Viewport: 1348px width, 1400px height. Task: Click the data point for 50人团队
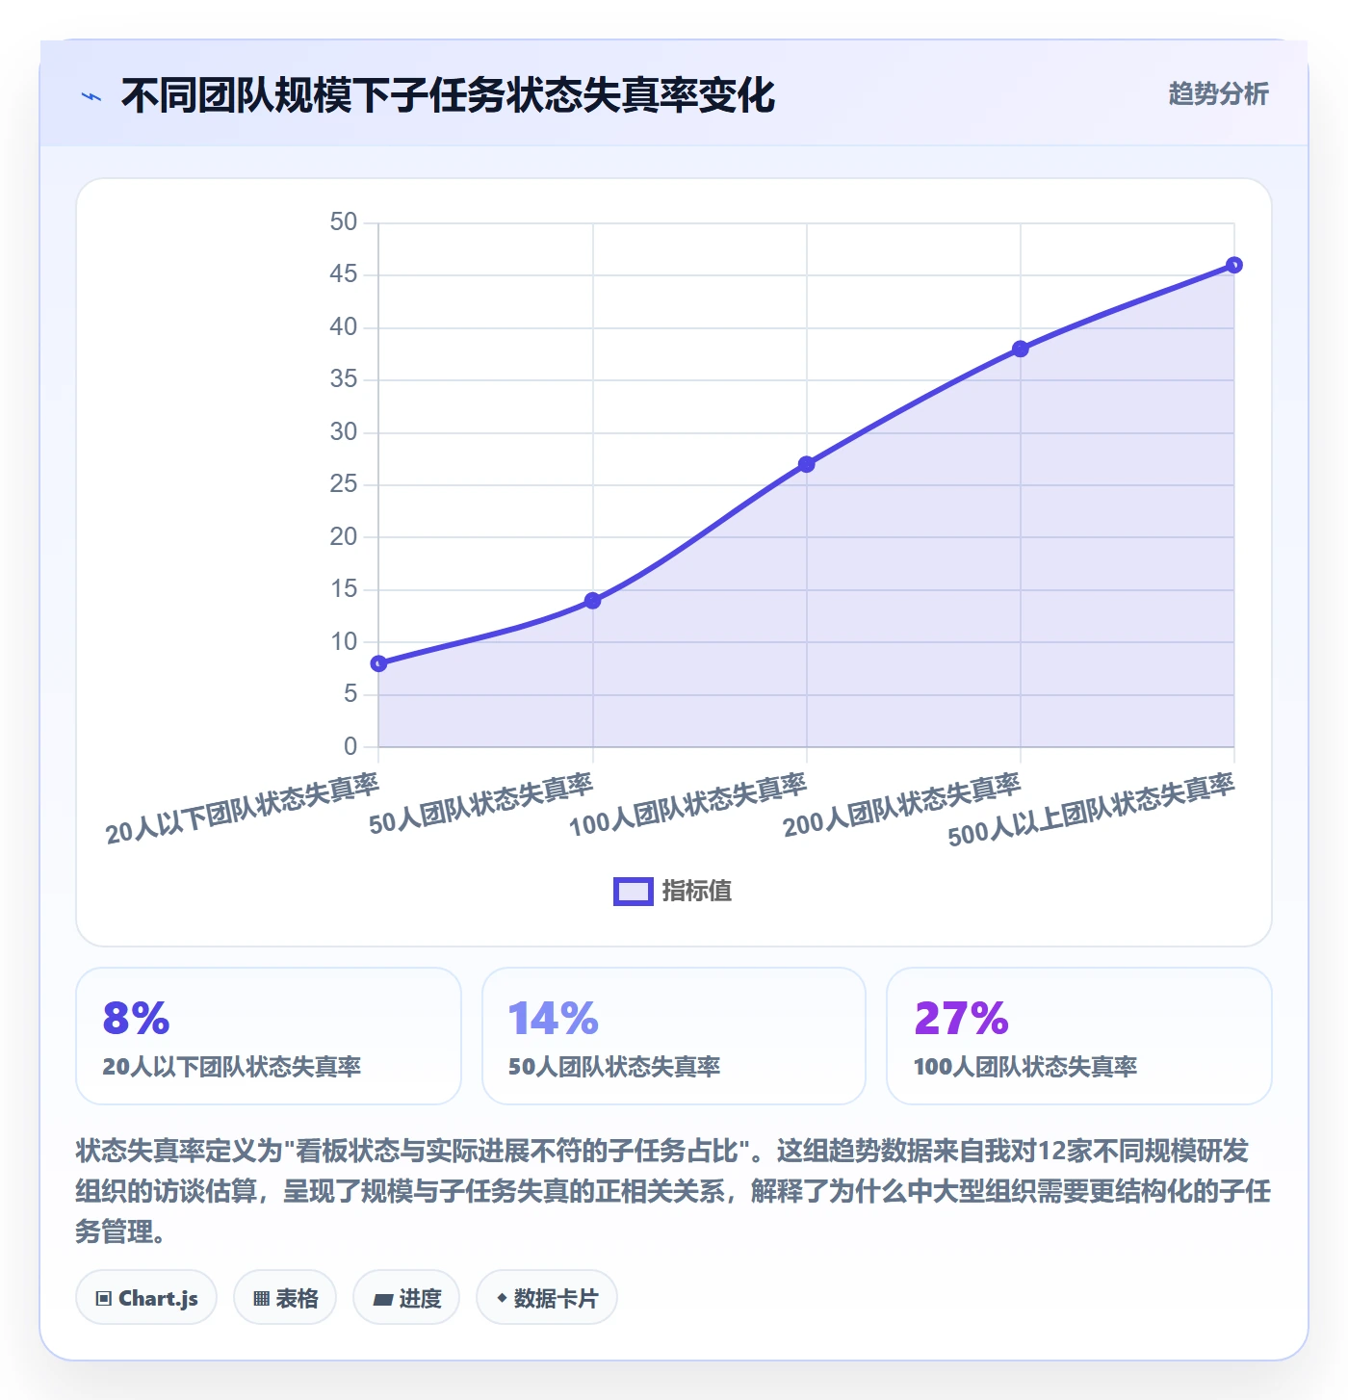pos(593,601)
